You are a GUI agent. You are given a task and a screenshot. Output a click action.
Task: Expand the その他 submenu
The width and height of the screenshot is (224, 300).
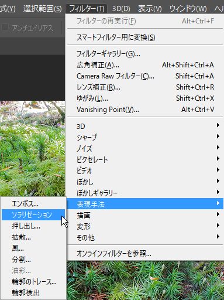(145, 237)
